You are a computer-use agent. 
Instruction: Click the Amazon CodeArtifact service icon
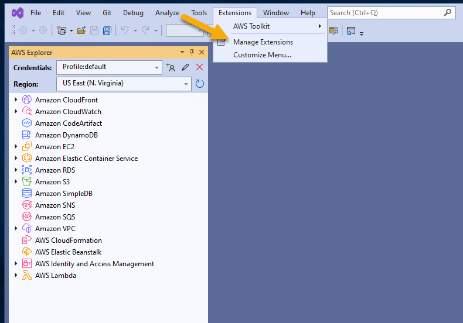[27, 123]
